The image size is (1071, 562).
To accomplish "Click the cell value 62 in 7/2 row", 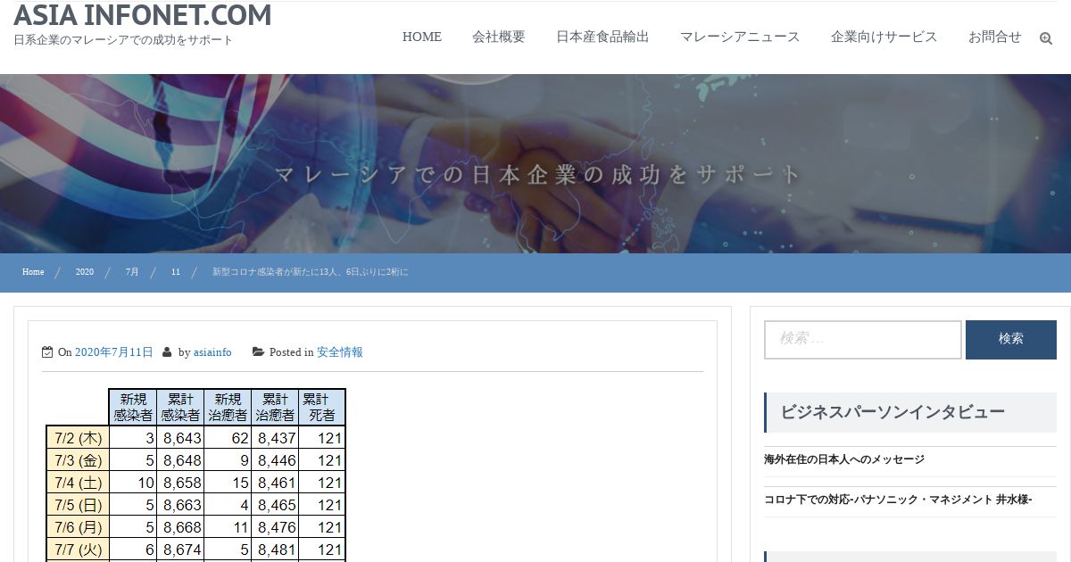I will click(x=238, y=438).
